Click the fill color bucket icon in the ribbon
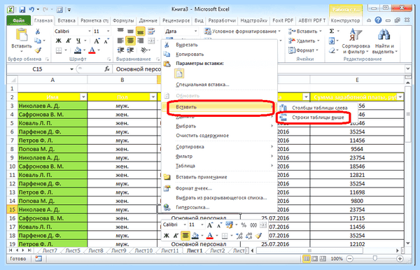Image resolution: width=420 pixels, height=270 pixels. coord(78,50)
